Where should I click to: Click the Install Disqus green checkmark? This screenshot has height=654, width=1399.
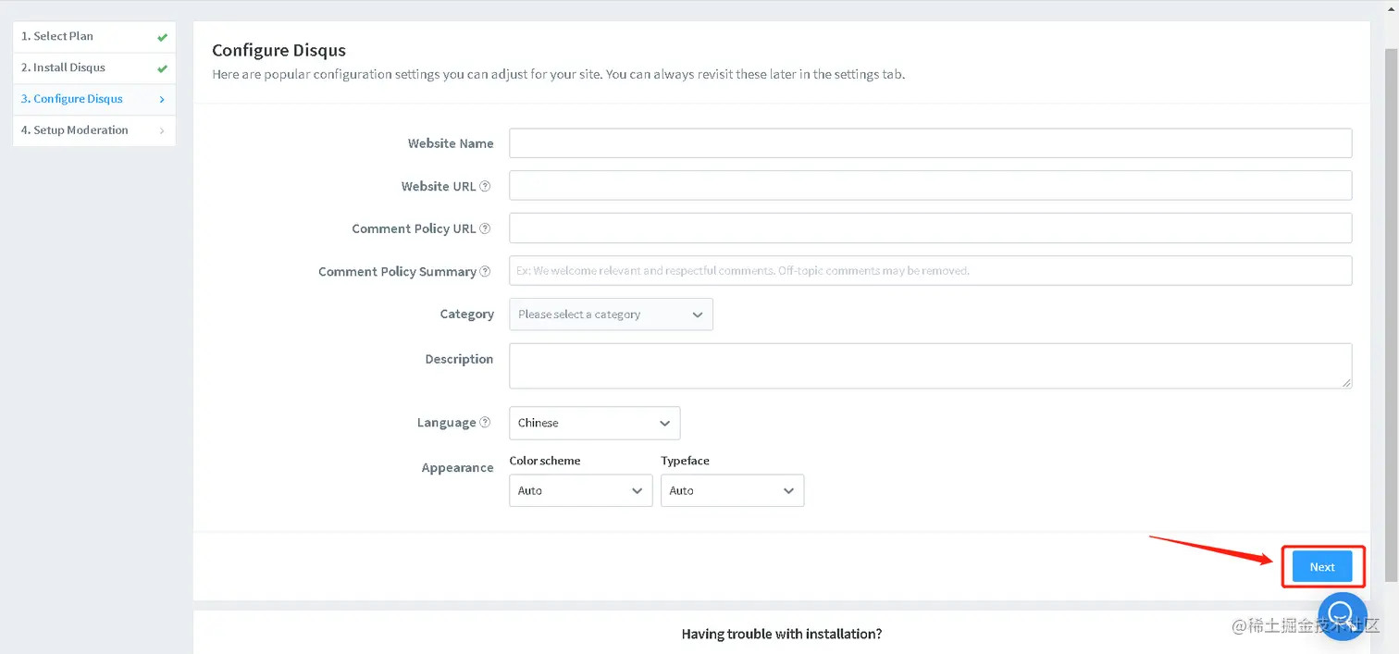tap(162, 68)
